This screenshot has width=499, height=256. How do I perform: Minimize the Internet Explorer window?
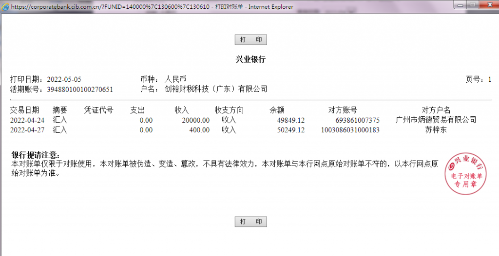point(460,5)
